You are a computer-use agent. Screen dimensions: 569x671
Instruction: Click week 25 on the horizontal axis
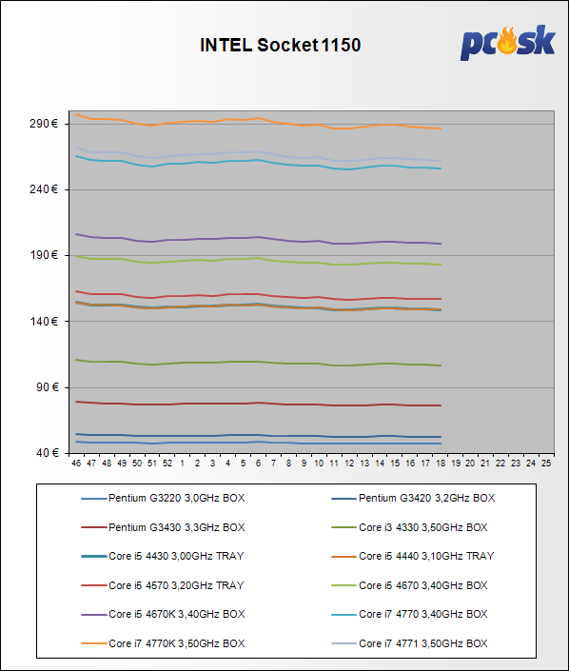click(x=546, y=463)
